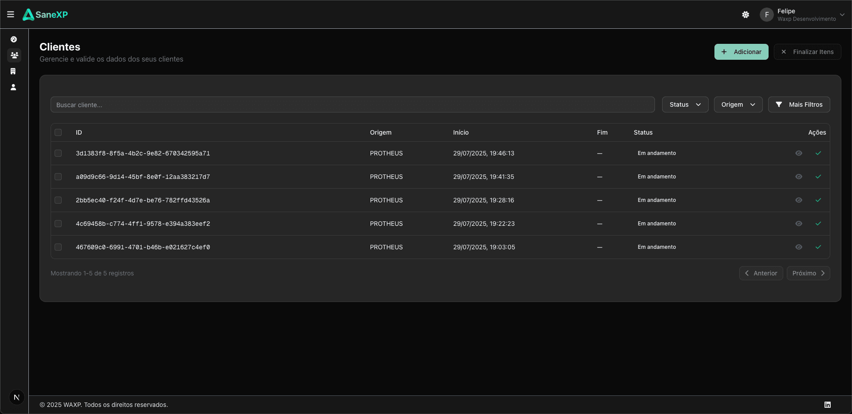Click the Finalizar Itens button

pos(807,52)
